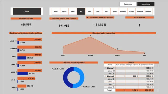Click the Núm. averías by Mesnombre chart title

pyautogui.click(x=104, y=33)
